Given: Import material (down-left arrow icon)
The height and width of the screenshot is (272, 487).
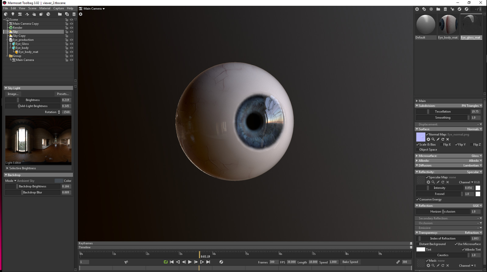Looking at the screenshot, I should pyautogui.click(x=460, y=9).
